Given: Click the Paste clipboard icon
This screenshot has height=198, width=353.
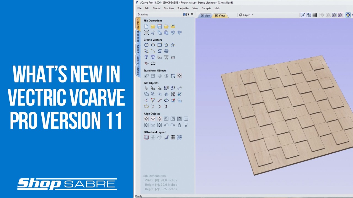Looking at the screenshot, I should pyautogui.click(x=166, y=32).
